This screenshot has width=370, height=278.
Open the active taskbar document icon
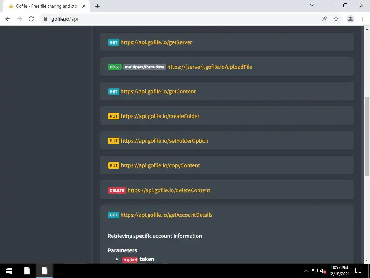(44, 271)
